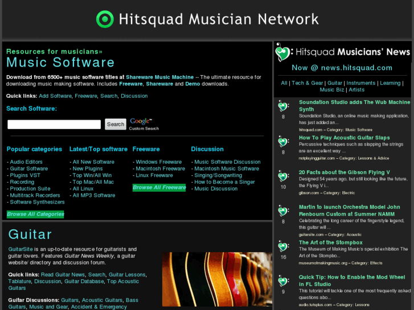Screen dimensions: 414x310
Task: Select the All news filter
Action: coord(284,83)
